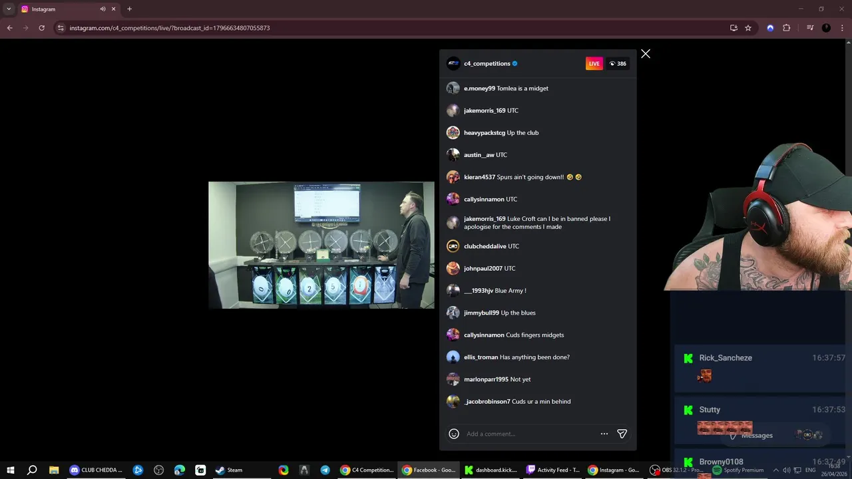The width and height of the screenshot is (852, 479).
Task: Click johnpaul2007 avatar in comments
Action: tap(453, 268)
